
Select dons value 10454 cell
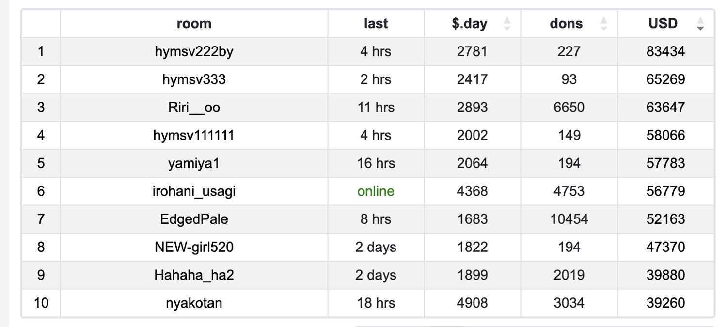click(569, 219)
